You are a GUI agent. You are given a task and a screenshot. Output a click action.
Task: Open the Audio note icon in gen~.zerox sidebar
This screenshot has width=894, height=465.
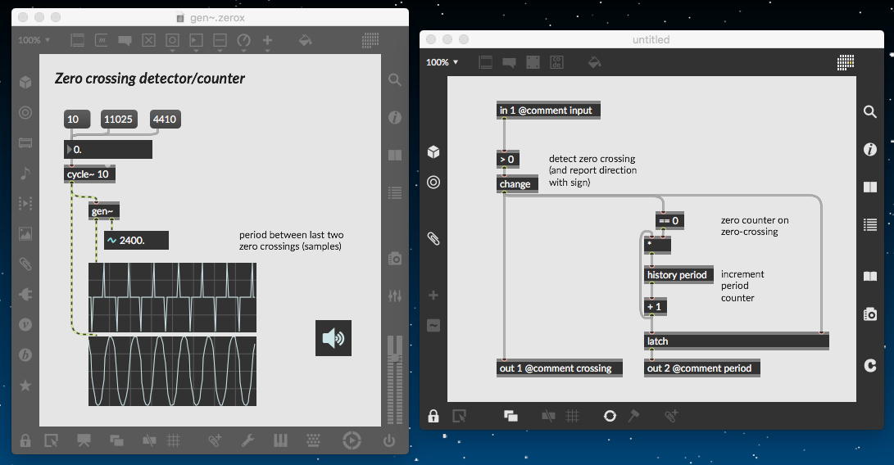click(x=25, y=173)
